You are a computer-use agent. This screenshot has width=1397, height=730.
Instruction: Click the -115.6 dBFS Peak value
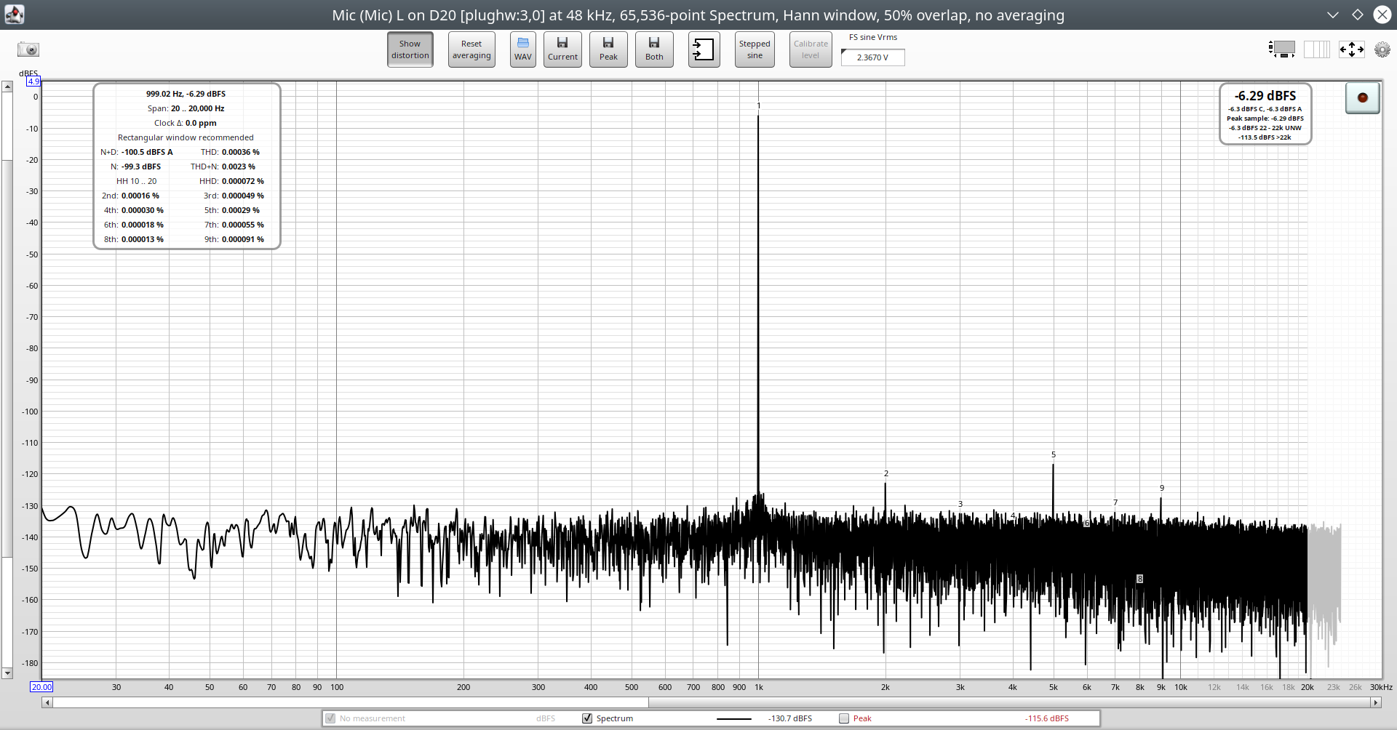pos(1047,718)
